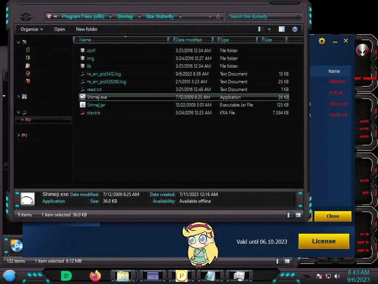Expand the dropdown after Program Files (x86)

(x=110, y=16)
